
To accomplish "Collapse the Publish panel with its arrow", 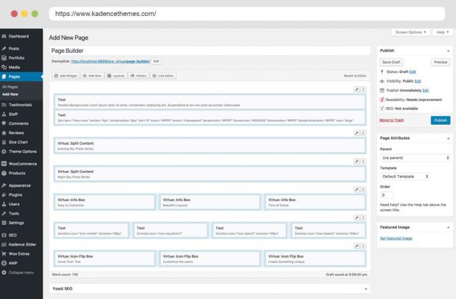I will click(x=447, y=50).
